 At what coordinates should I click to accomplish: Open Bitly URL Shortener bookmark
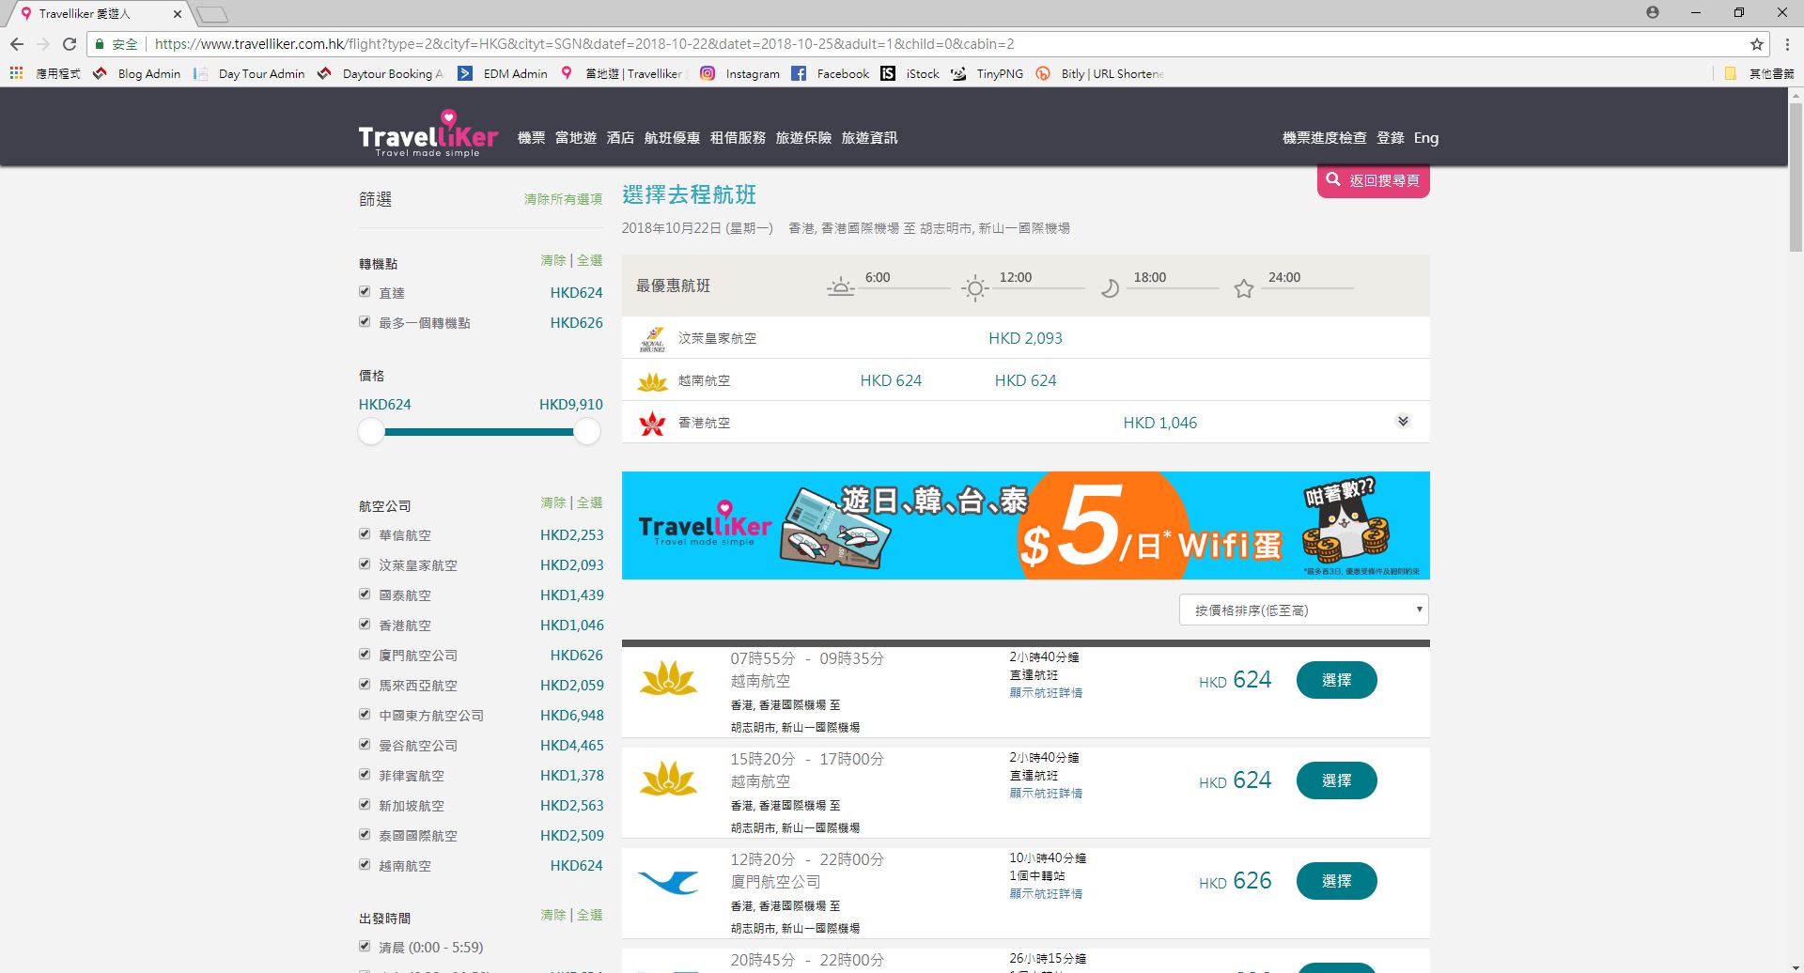[x=1100, y=73]
